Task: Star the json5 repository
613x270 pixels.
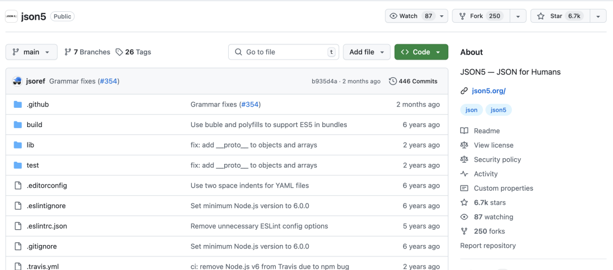Action: 559,16
